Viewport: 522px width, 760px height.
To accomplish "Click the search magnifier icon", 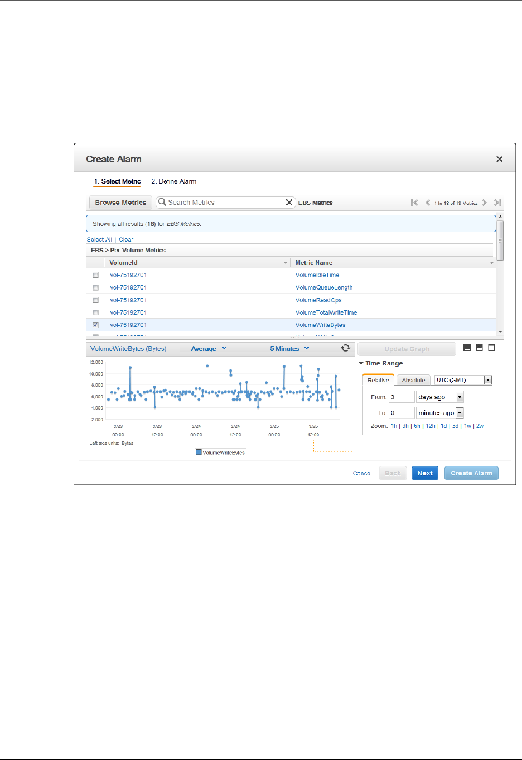I will tap(162, 202).
